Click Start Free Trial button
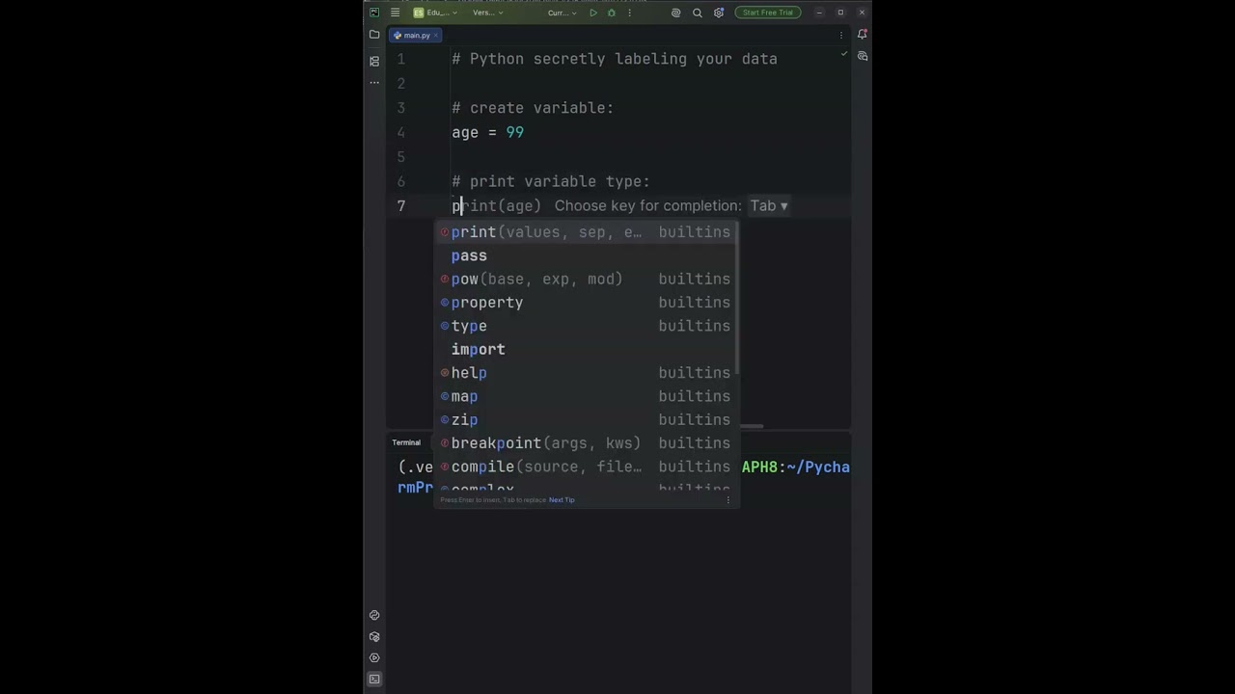The height and width of the screenshot is (694, 1235). [x=768, y=13]
